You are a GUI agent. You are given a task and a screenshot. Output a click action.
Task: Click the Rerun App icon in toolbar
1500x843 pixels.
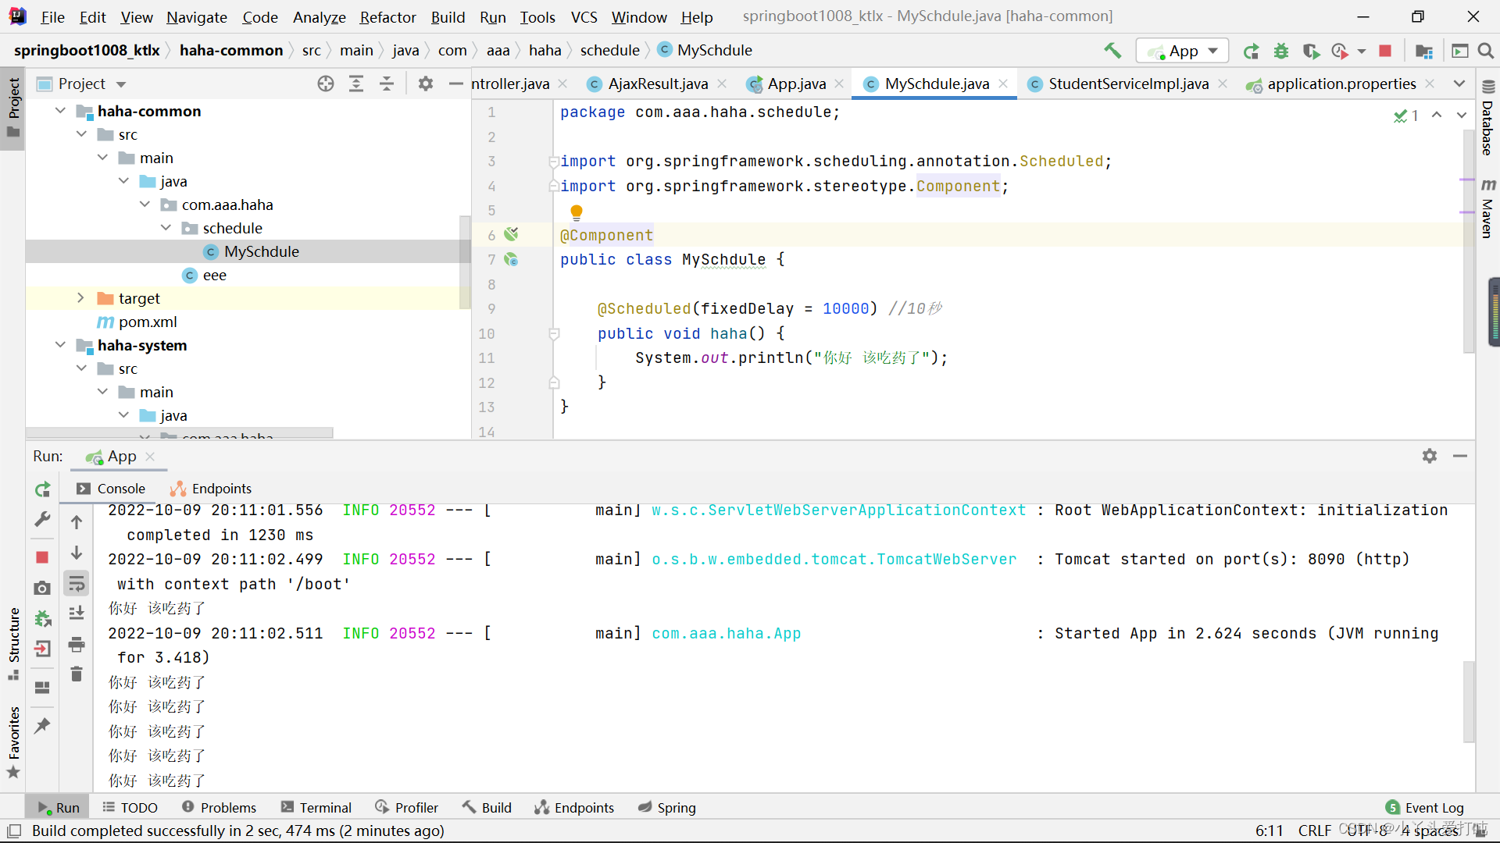pyautogui.click(x=1251, y=51)
